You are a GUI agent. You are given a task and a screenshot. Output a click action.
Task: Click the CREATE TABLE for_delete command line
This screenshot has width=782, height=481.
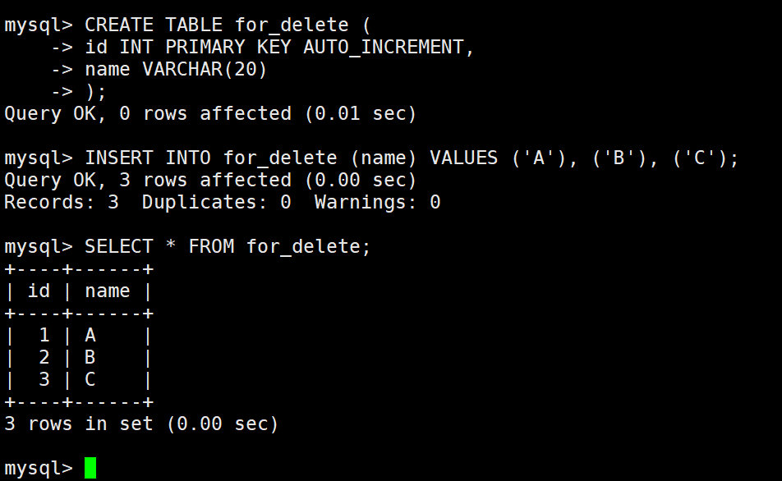coord(187,25)
